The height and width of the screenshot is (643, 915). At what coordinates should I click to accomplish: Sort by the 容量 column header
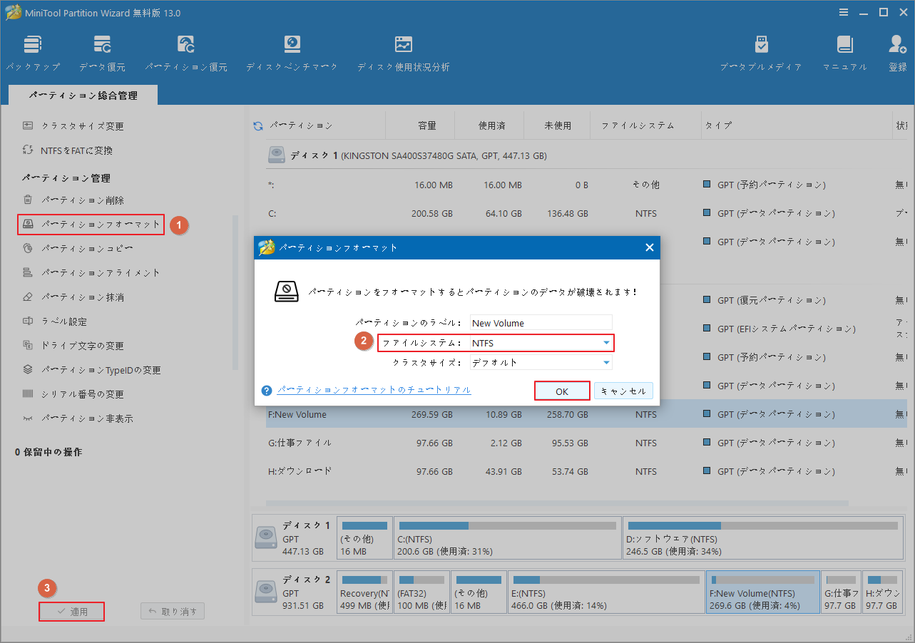pyautogui.click(x=426, y=125)
